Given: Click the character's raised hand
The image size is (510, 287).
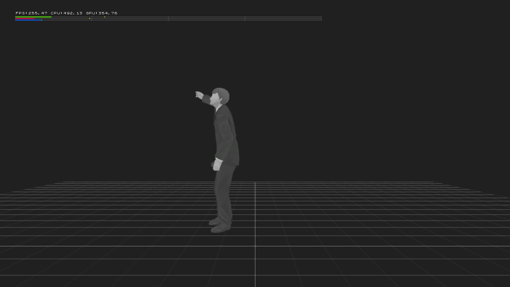Looking at the screenshot, I should (x=199, y=95).
